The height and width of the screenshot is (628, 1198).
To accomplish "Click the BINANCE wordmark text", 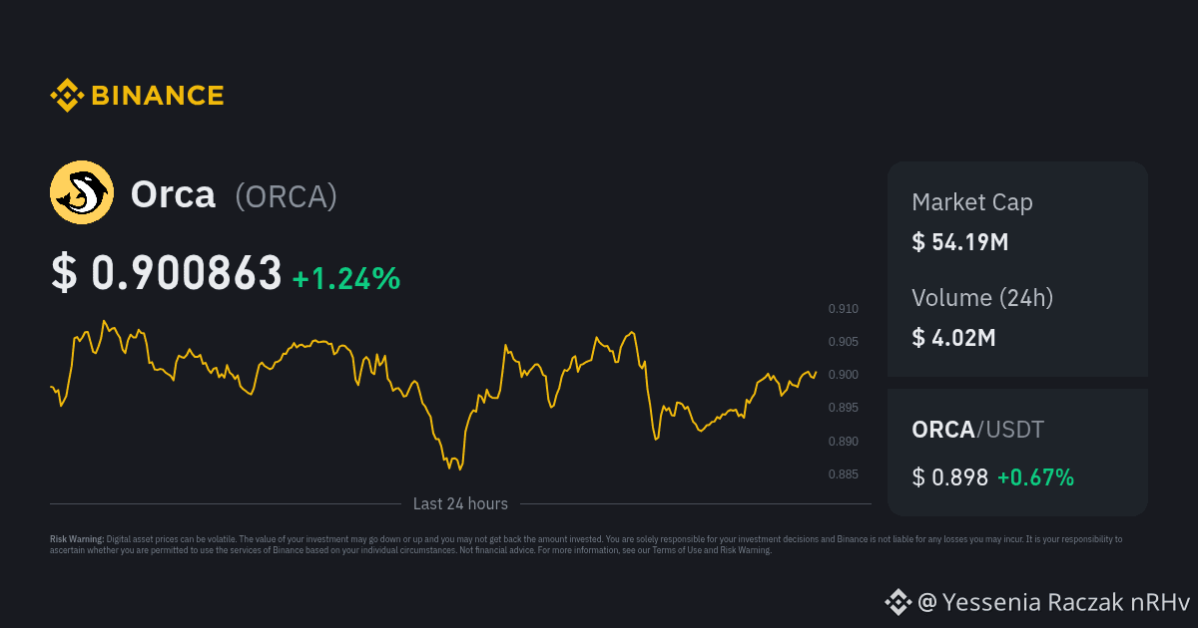I will pos(158,96).
